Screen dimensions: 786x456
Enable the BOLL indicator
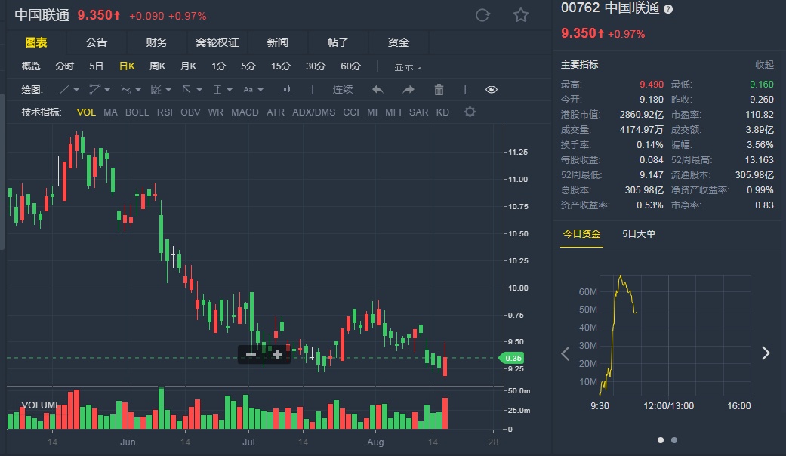pos(137,112)
